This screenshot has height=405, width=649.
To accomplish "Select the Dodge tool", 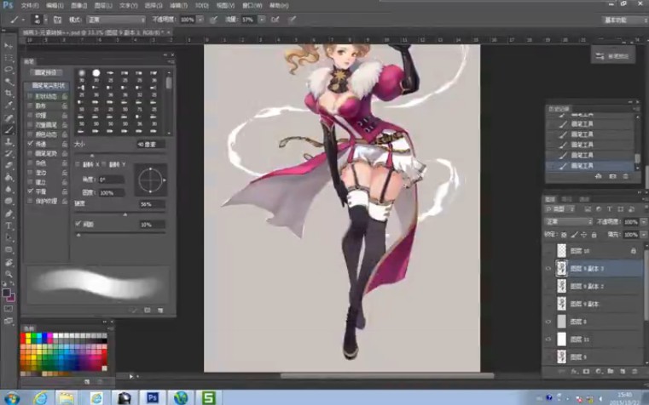I will point(9,202).
